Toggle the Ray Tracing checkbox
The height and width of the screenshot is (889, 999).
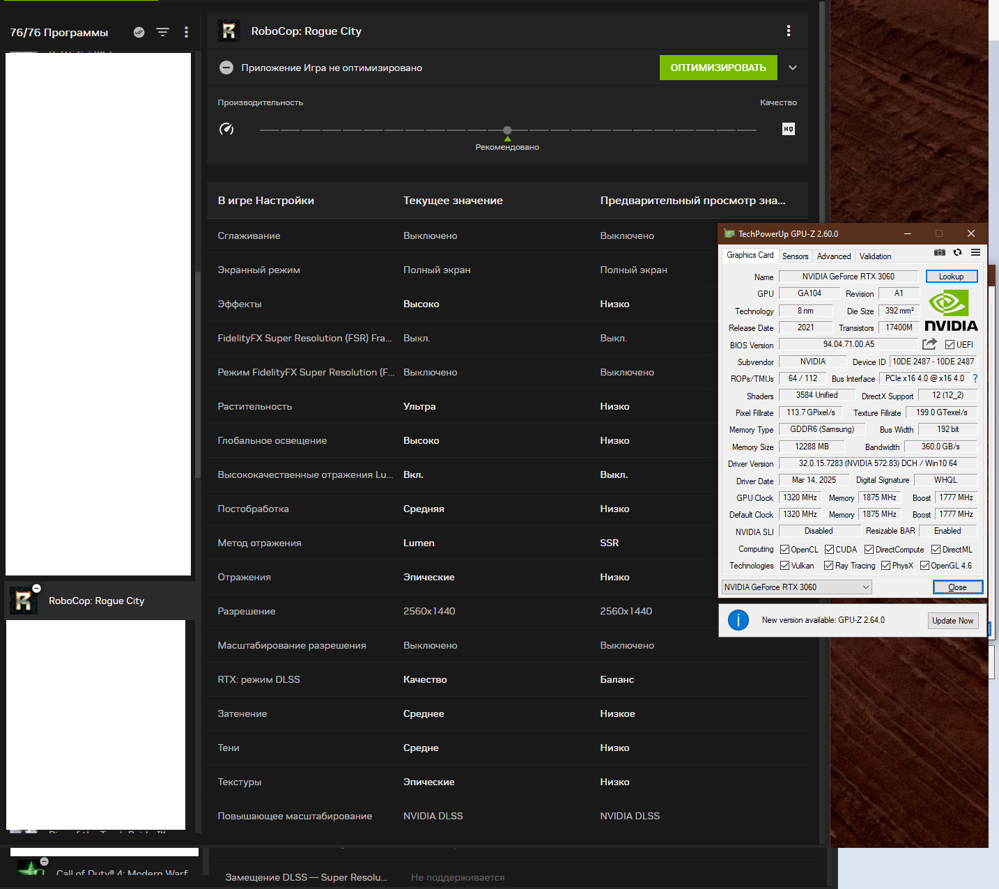point(828,566)
